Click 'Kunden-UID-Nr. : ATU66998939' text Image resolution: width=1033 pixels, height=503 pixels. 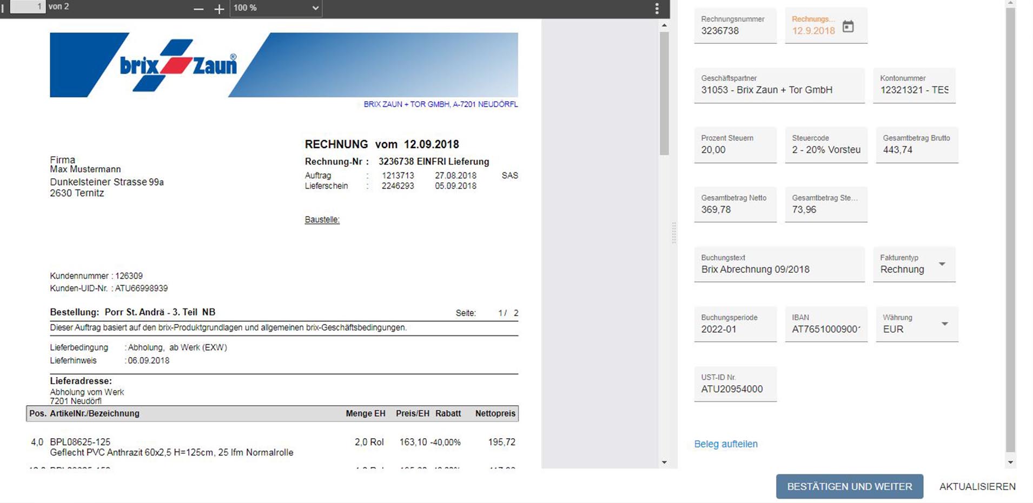click(109, 289)
